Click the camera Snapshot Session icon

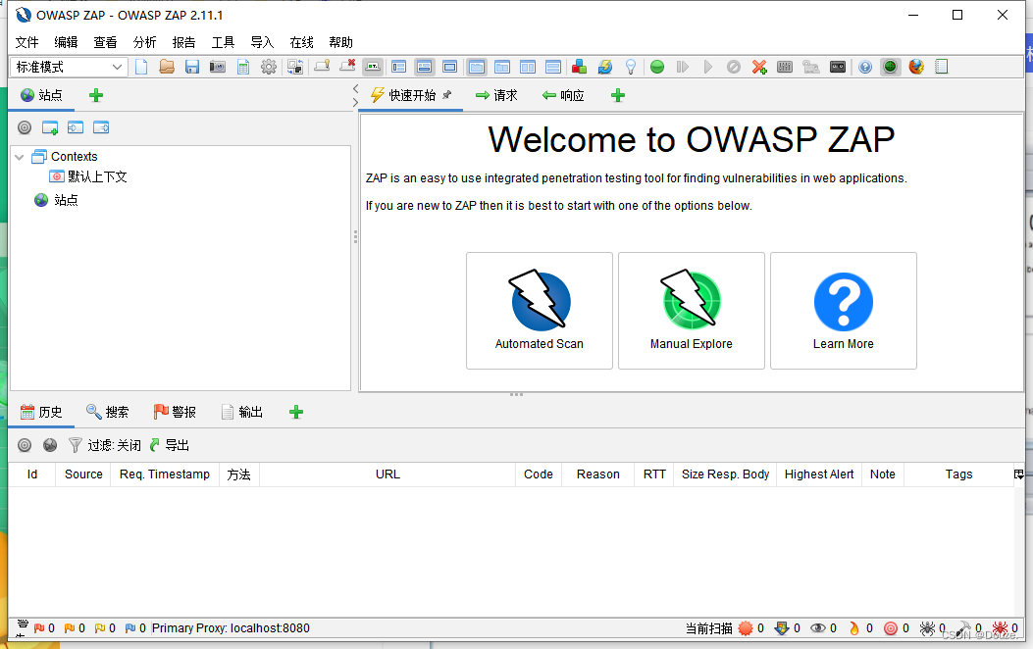218,67
